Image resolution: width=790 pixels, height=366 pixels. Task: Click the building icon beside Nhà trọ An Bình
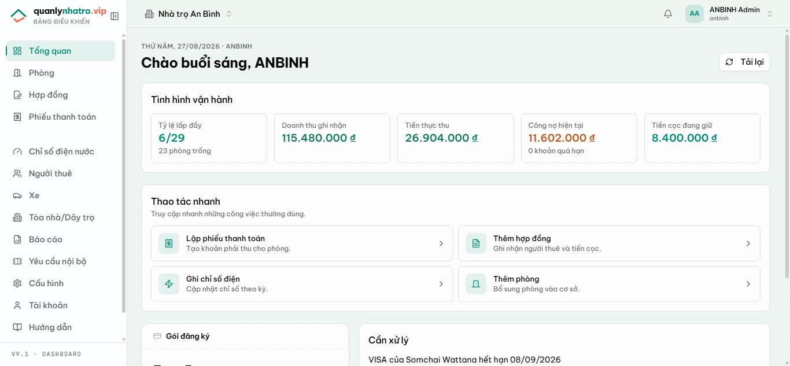pos(149,14)
